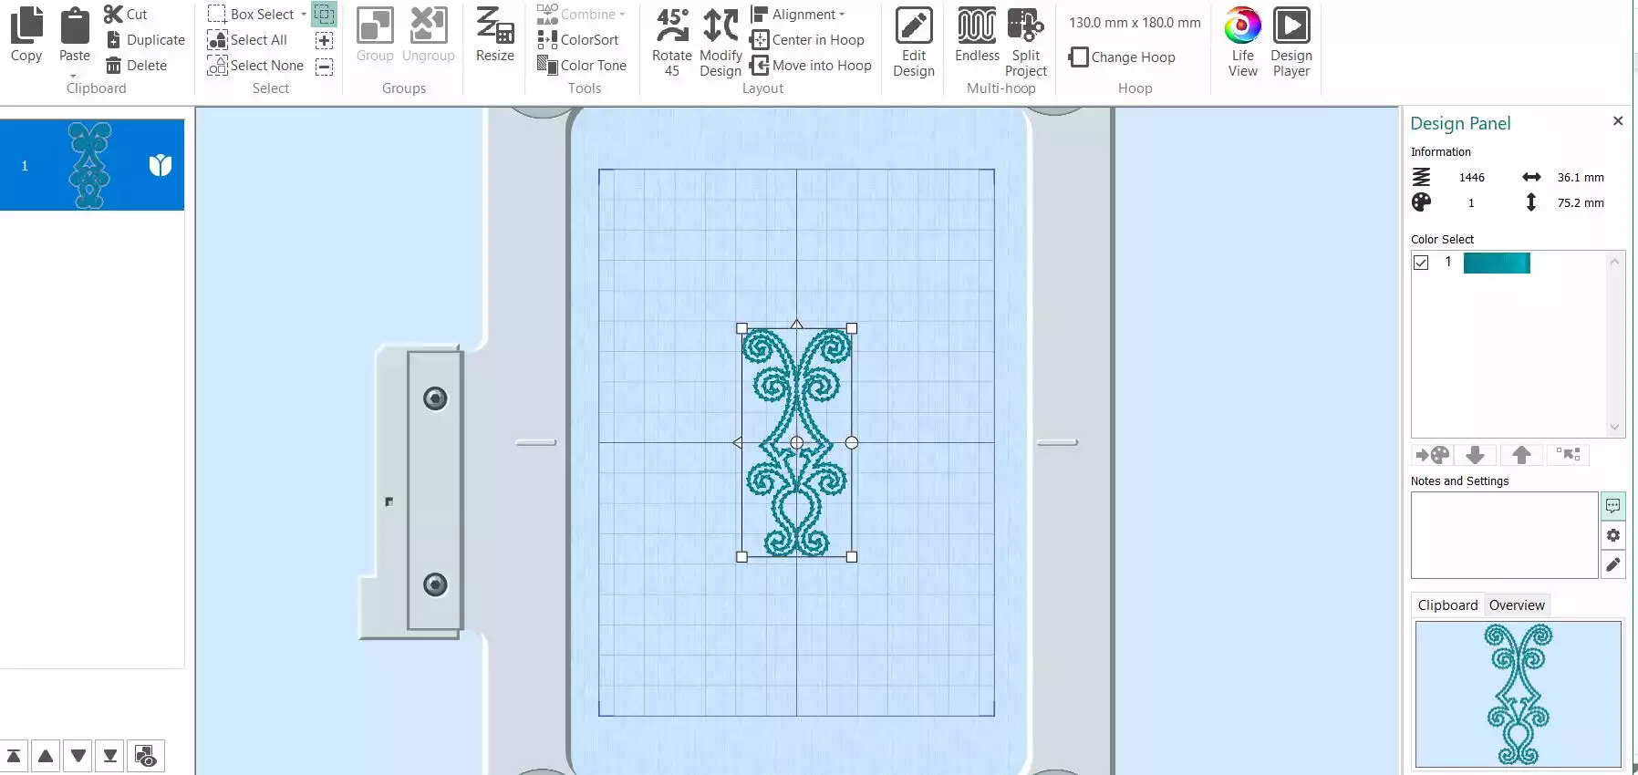The width and height of the screenshot is (1638, 775).
Task: Move design to back of order
Action: coord(110,756)
